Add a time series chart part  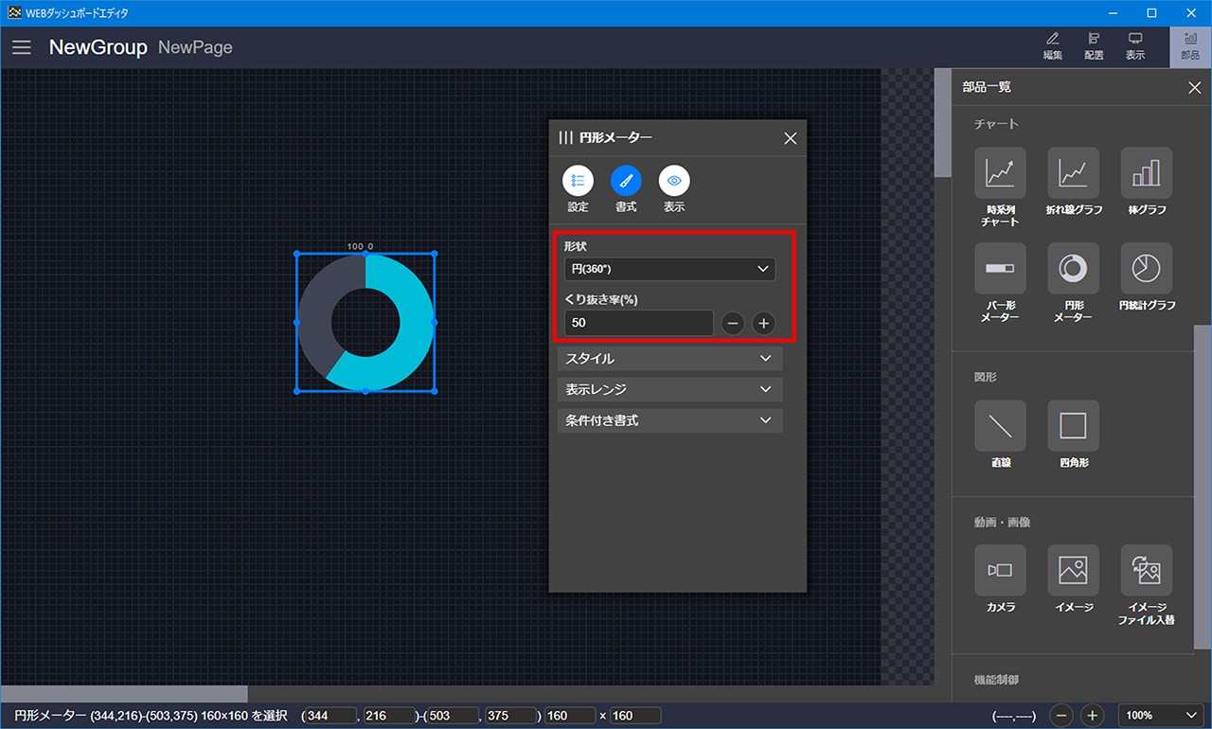[x=1000, y=173]
